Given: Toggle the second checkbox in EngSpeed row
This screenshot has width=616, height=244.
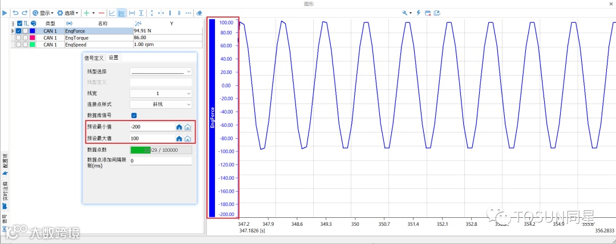Looking at the screenshot, I should click(25, 45).
